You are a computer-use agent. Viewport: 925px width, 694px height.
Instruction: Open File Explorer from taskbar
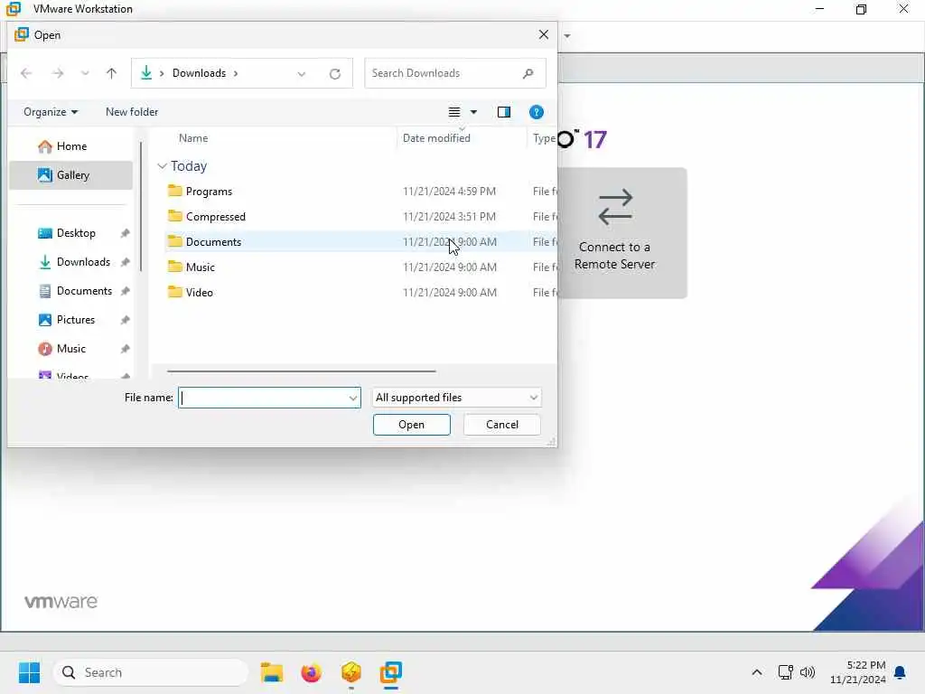(x=271, y=672)
